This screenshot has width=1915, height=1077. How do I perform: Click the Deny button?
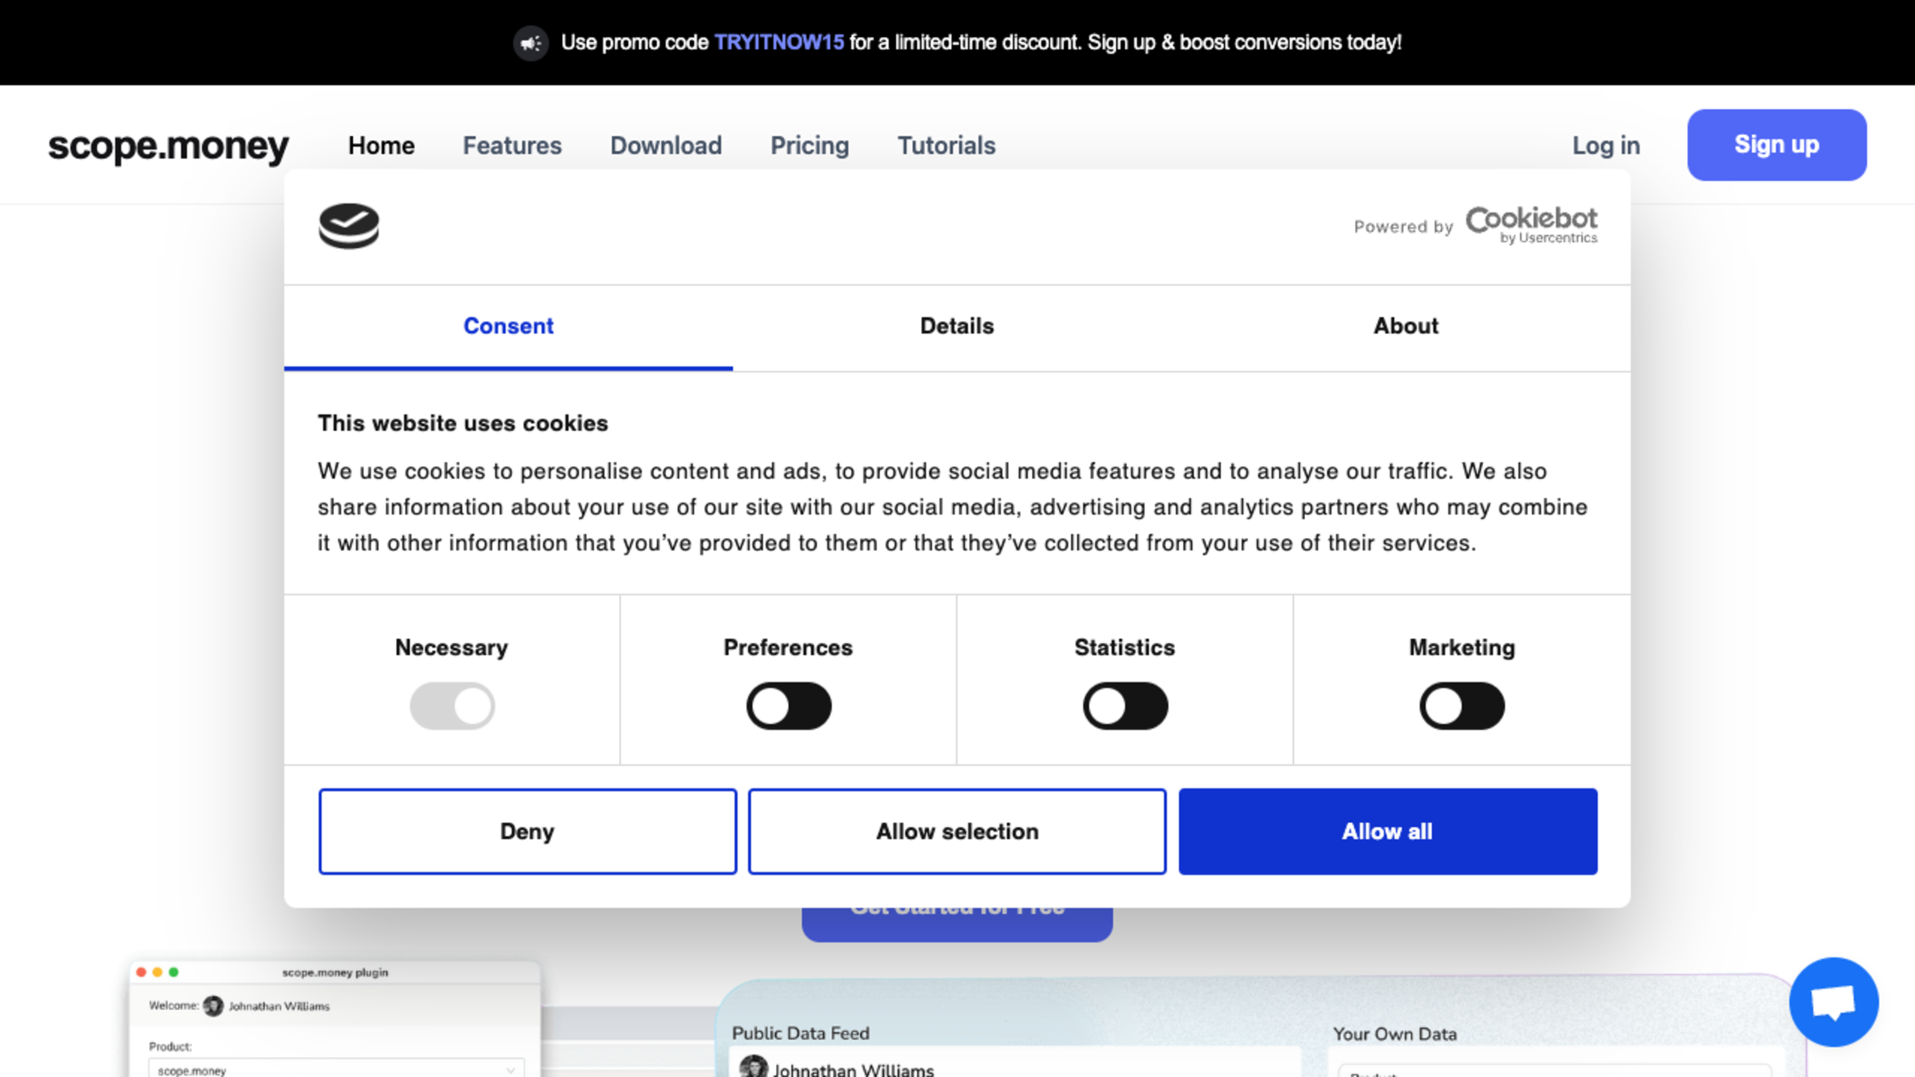pyautogui.click(x=528, y=831)
